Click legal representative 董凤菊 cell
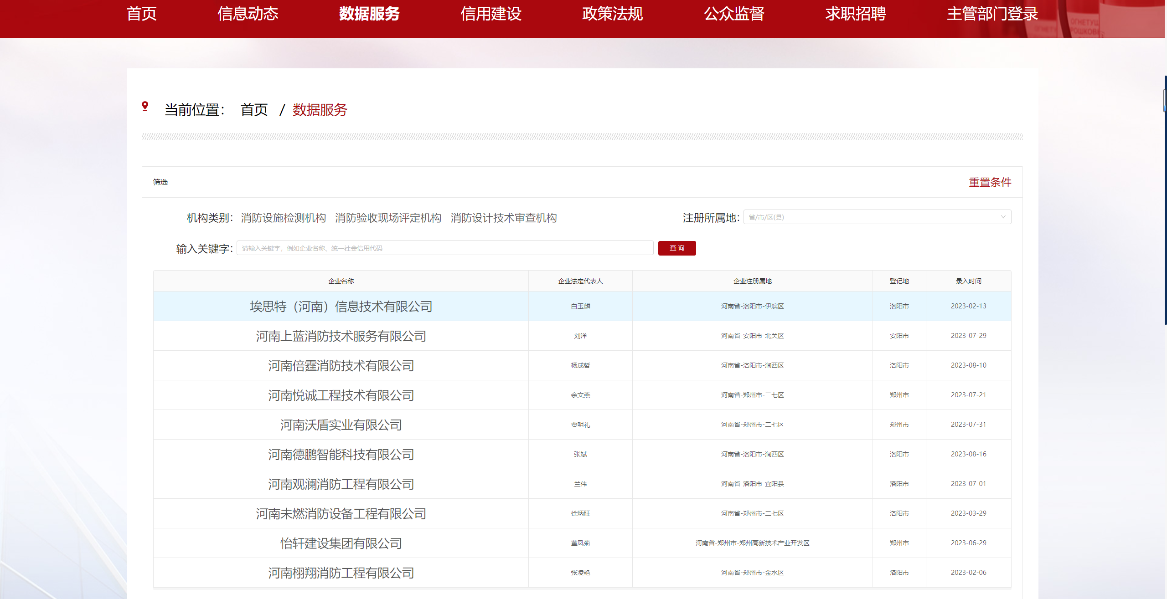This screenshot has width=1167, height=599. coord(580,543)
